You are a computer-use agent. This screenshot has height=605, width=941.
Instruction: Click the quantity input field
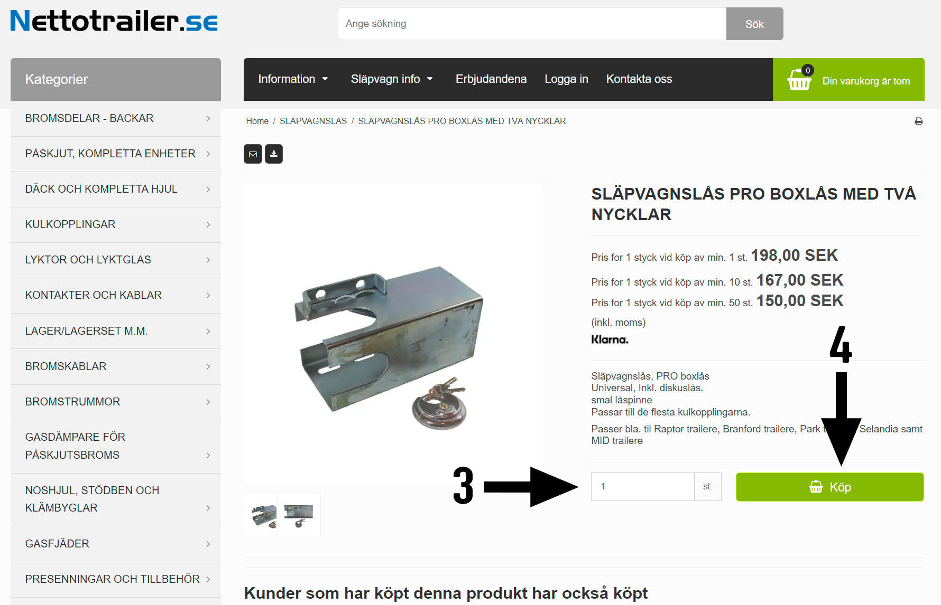(x=642, y=487)
